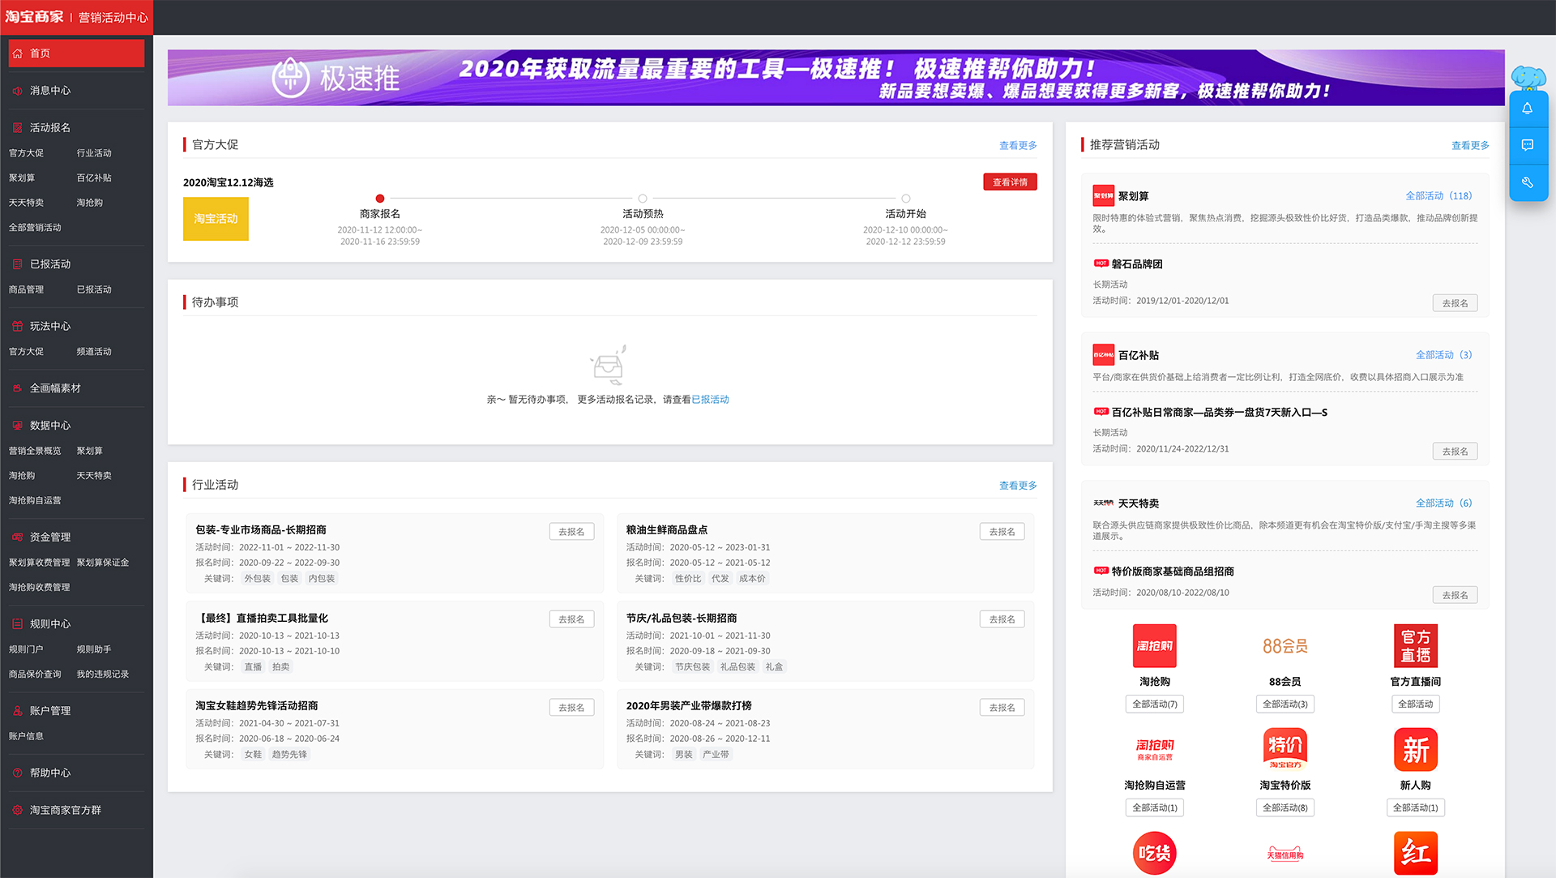Click 全部活动(7) button under 淘抢购
Image resolution: width=1556 pixels, height=878 pixels.
click(1155, 705)
